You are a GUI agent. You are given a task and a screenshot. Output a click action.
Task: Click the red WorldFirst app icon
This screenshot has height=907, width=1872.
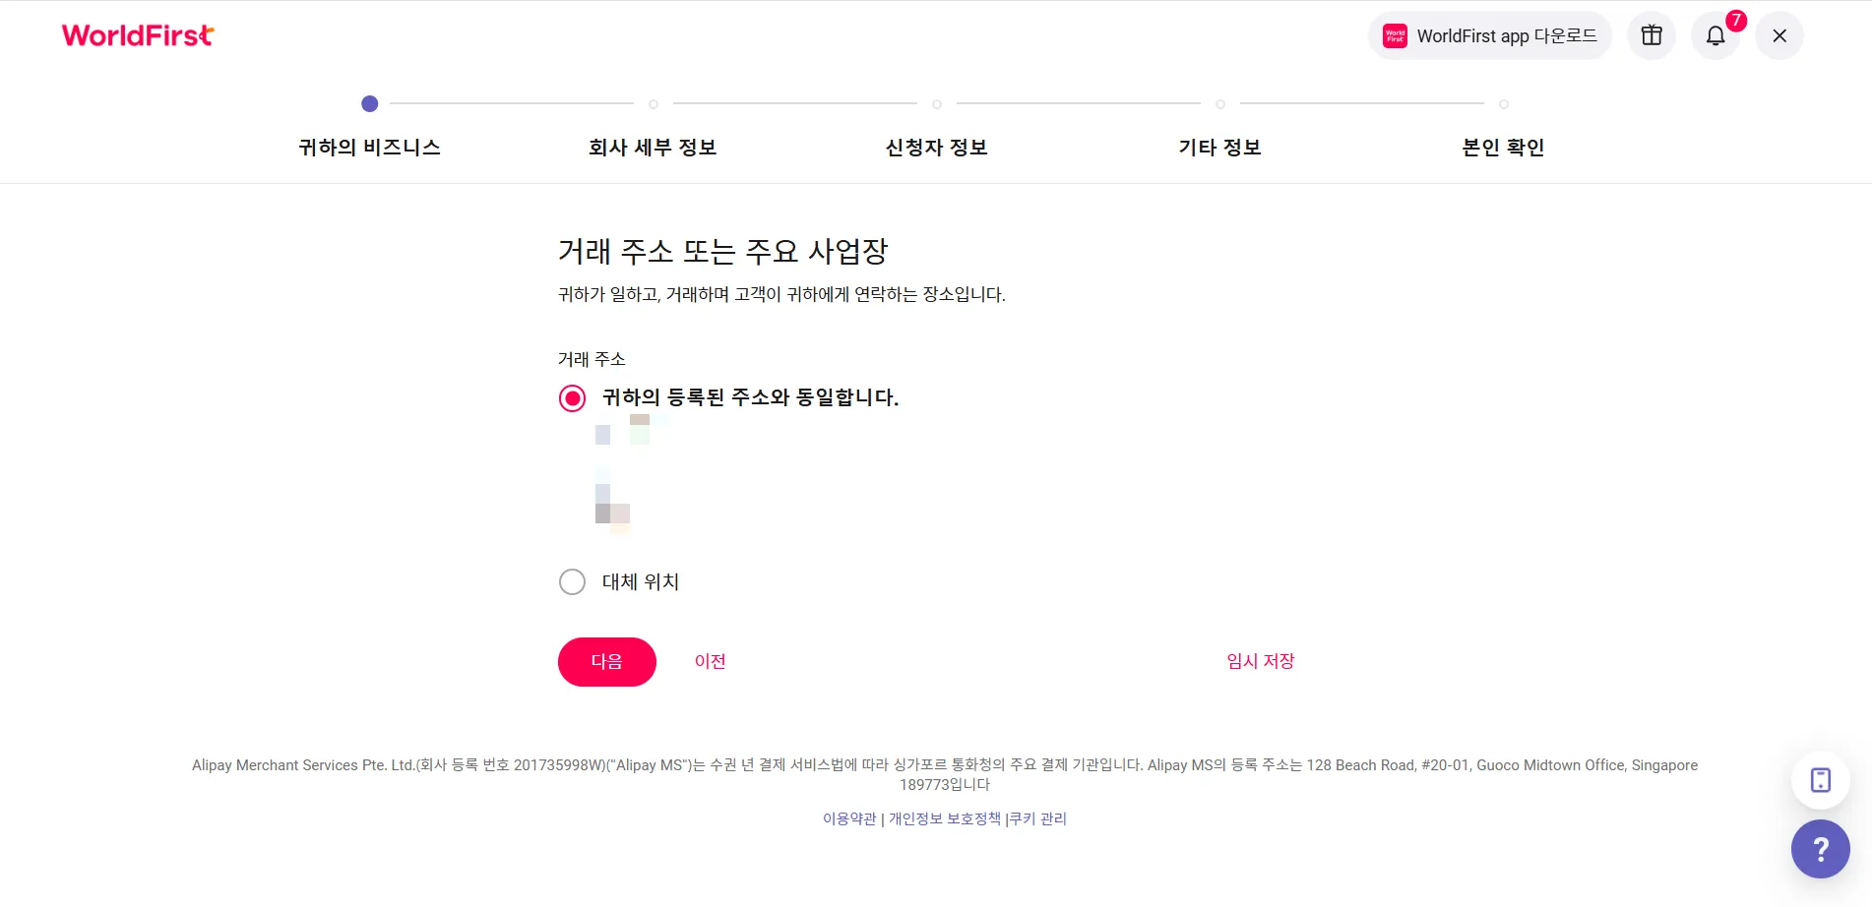pyautogui.click(x=1395, y=35)
